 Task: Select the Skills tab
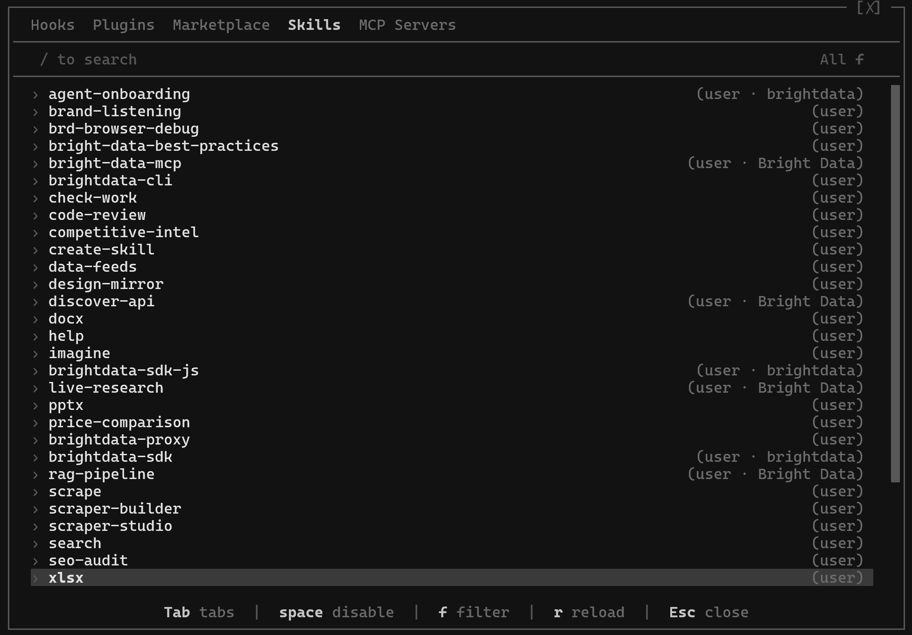[x=314, y=25]
